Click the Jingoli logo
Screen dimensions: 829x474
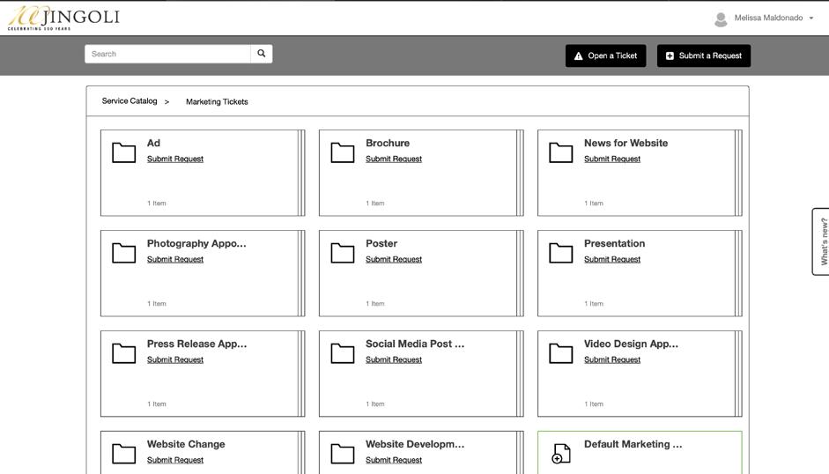pos(64,19)
